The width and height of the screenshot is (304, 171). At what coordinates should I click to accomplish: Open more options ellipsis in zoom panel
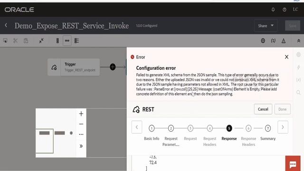(x=81, y=134)
